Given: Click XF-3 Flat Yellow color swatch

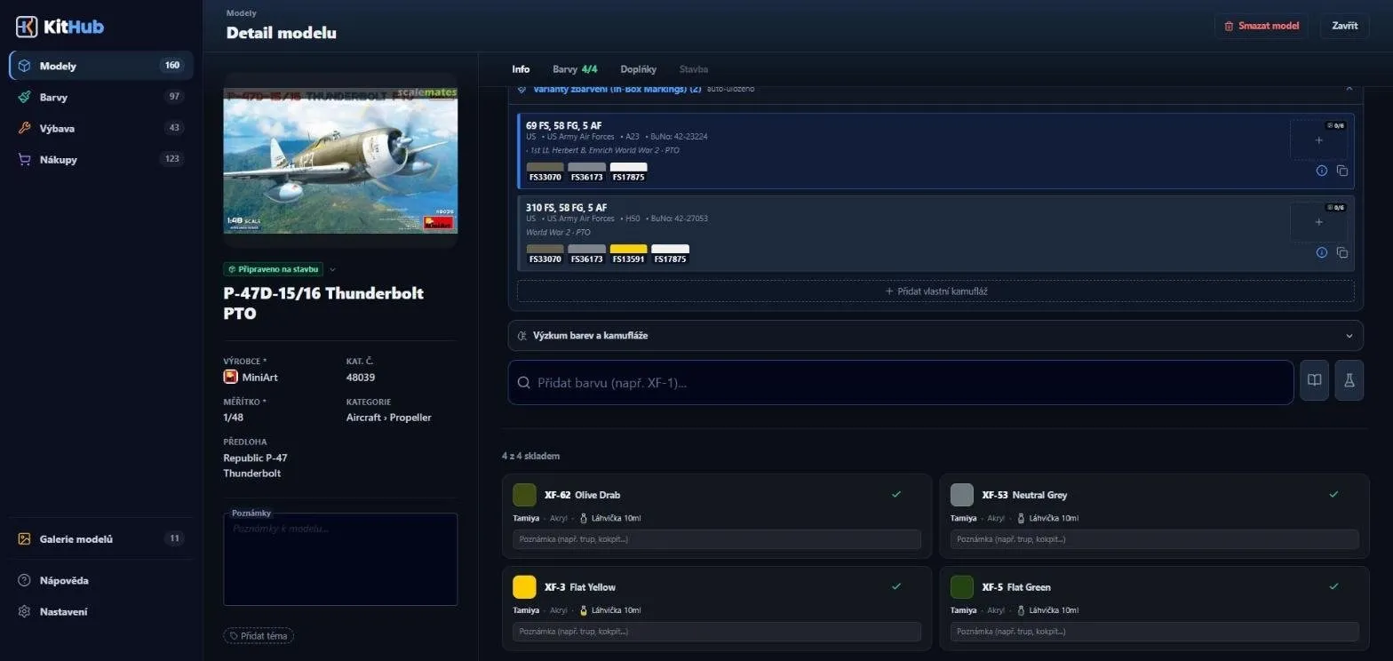Looking at the screenshot, I should pyautogui.click(x=524, y=587).
